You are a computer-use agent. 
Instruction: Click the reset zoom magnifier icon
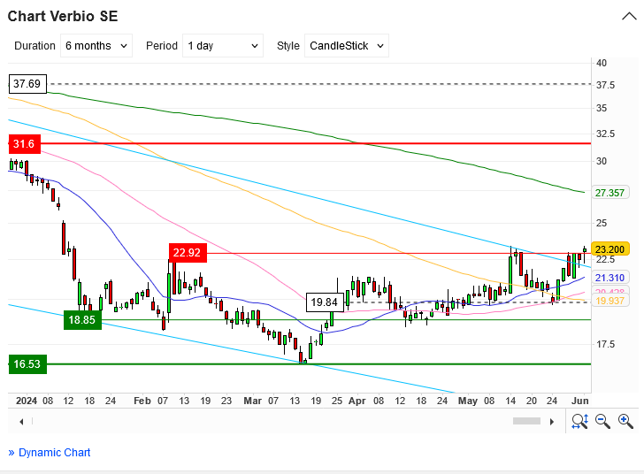tap(579, 422)
